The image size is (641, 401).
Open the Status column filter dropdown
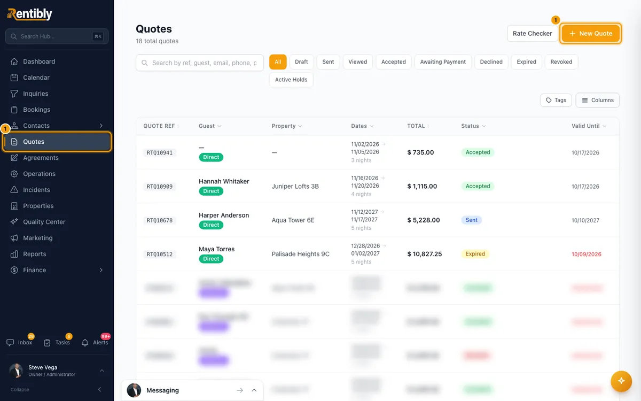484,126
